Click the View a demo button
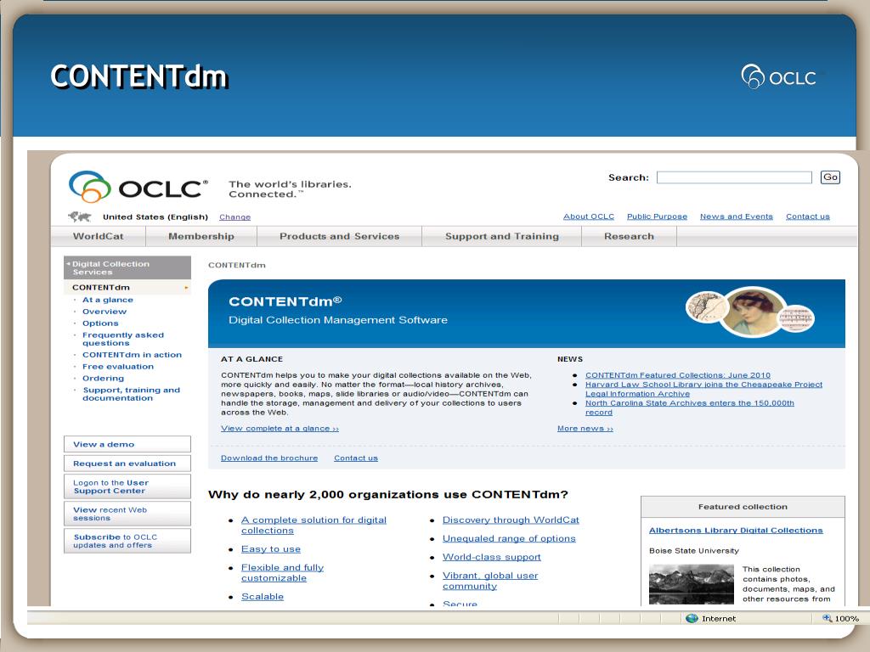The image size is (870, 652). (127, 444)
